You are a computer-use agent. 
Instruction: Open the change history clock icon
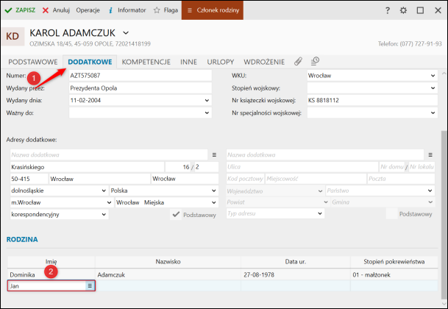(x=315, y=61)
